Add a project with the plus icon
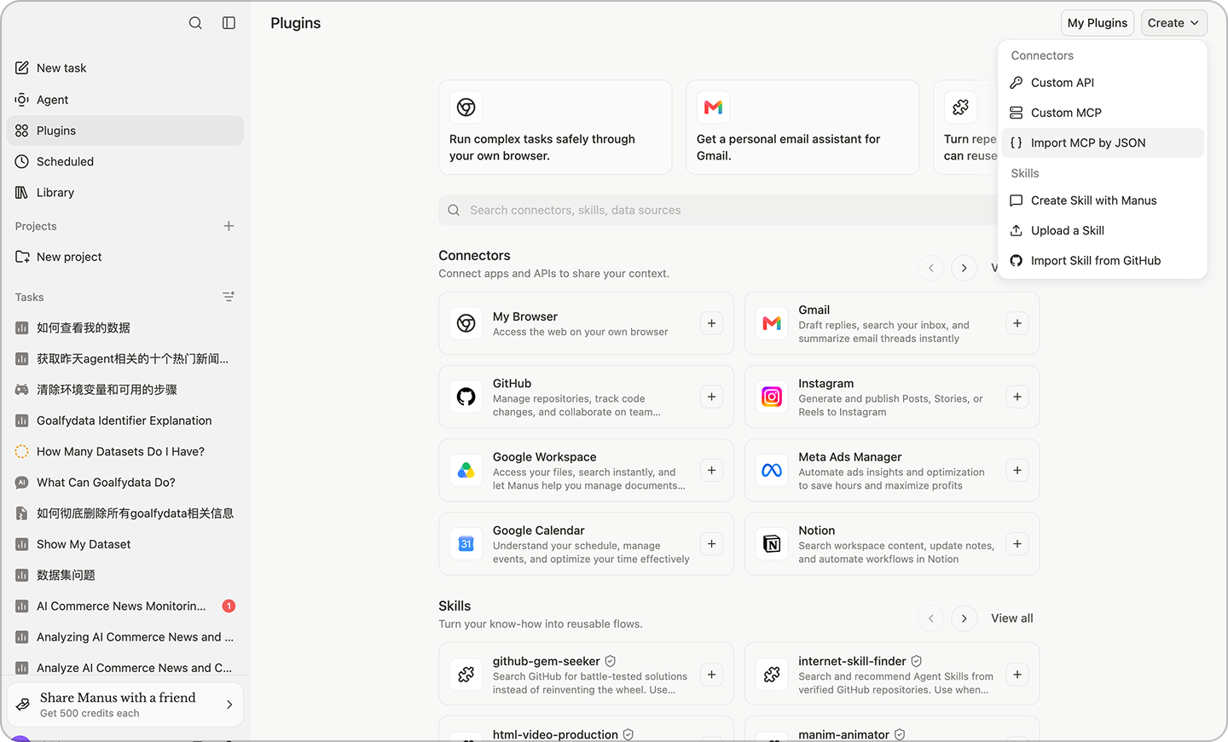This screenshot has width=1228, height=742. 229,226
